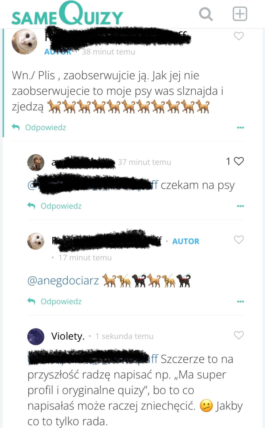Open the Violety. username profile

pos(68,336)
